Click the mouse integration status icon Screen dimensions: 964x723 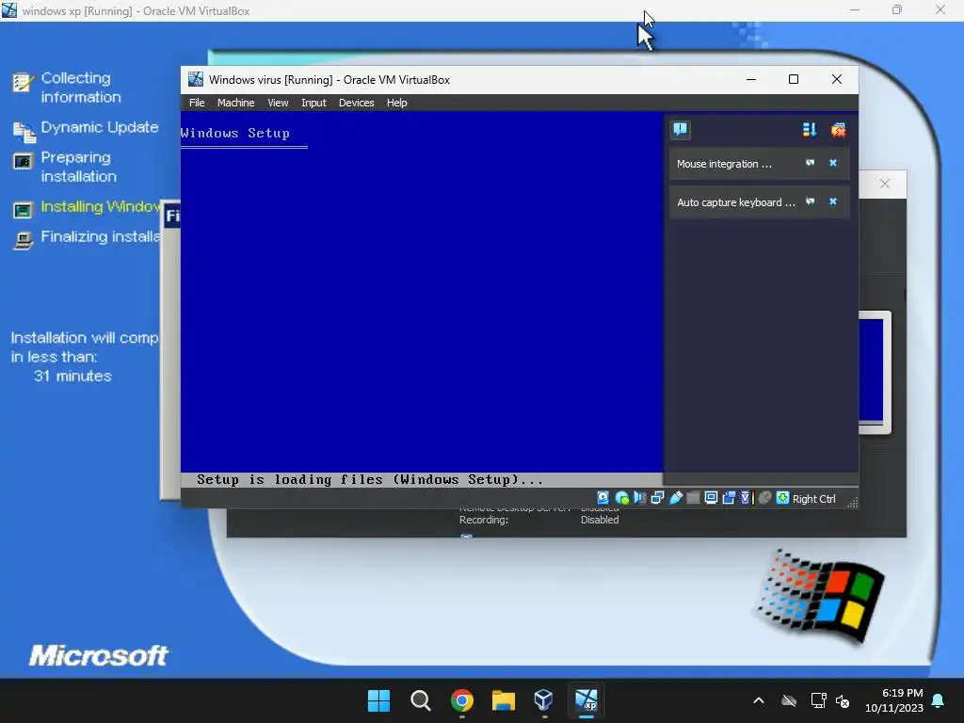click(764, 498)
